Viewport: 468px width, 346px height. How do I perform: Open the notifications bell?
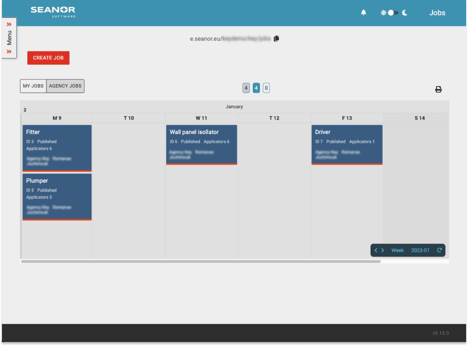coord(364,13)
